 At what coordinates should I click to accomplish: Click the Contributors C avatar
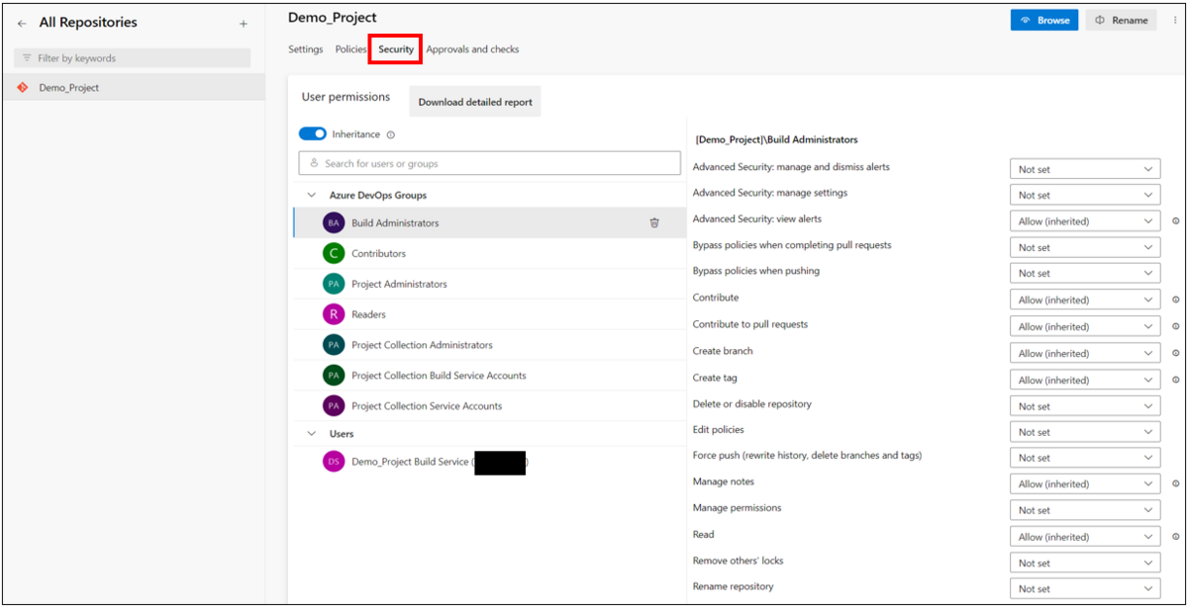334,253
